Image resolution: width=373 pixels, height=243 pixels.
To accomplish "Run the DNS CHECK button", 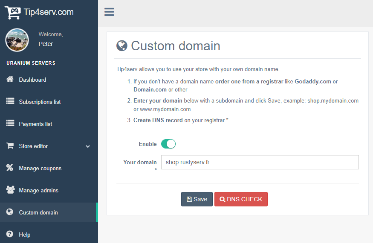I will (x=241, y=199).
